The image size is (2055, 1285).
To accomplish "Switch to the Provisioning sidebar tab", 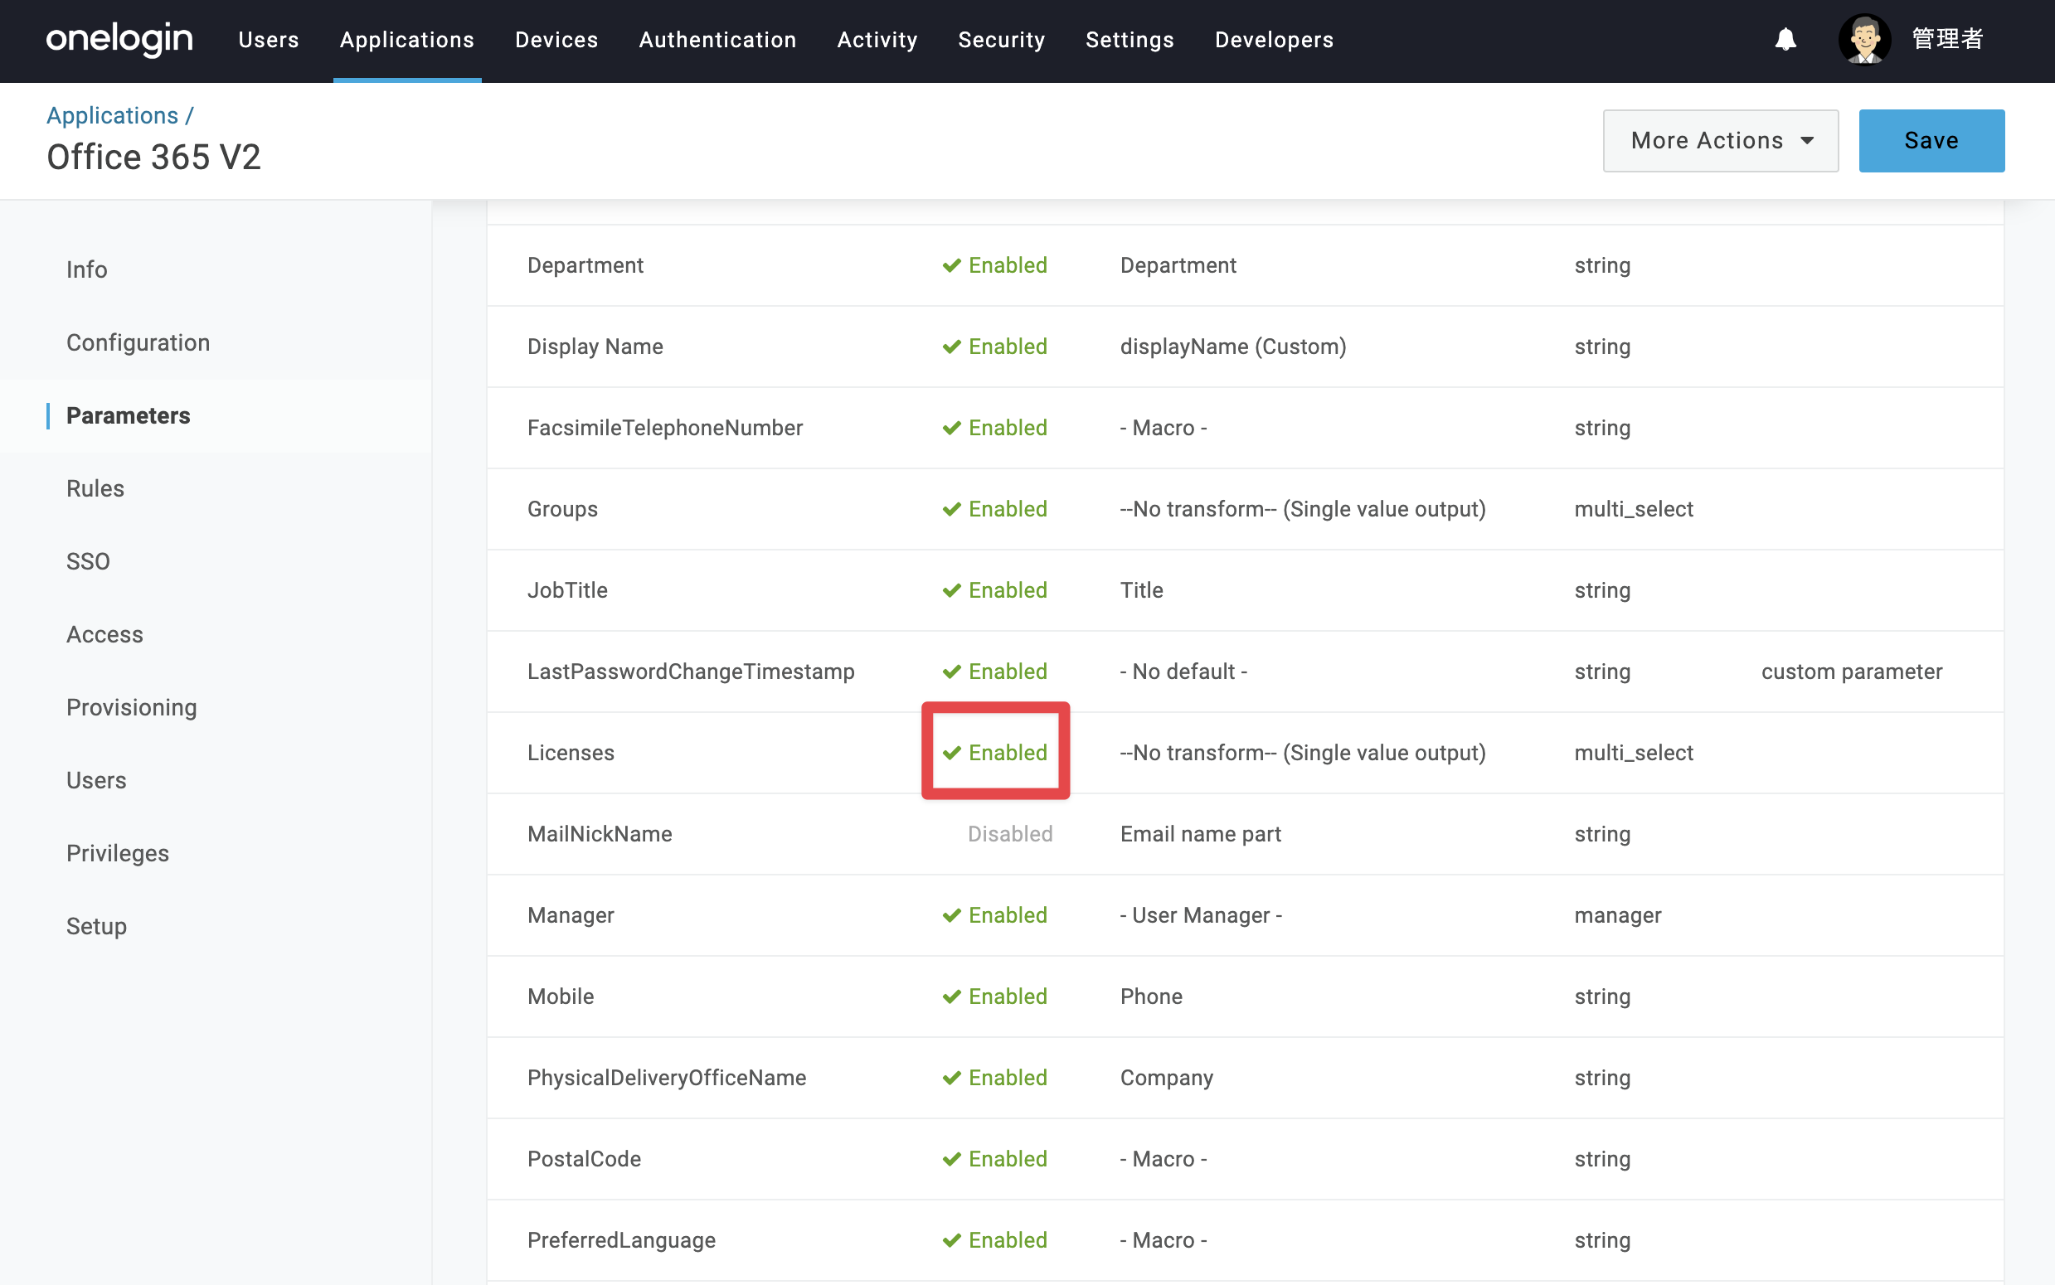I will pyautogui.click(x=132, y=708).
